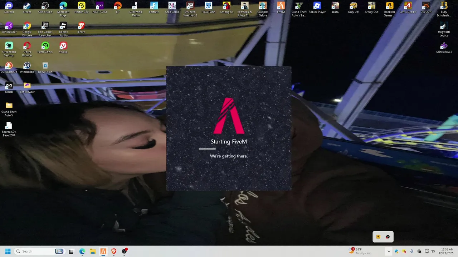The width and height of the screenshot is (458, 257).
Task: Open the NZXT CAM desktop shortcut
Action: (x=99, y=8)
